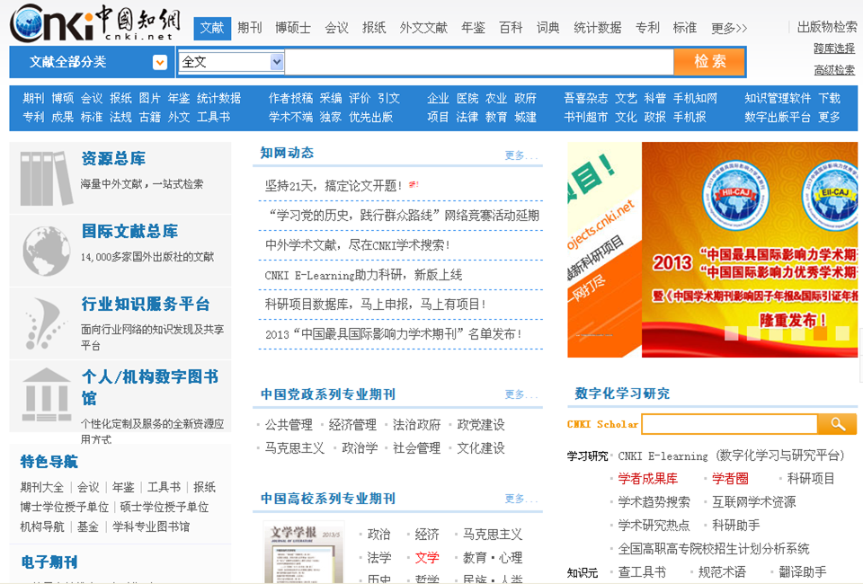Switch to the 期刊 tab
863x584 pixels.
click(x=249, y=28)
